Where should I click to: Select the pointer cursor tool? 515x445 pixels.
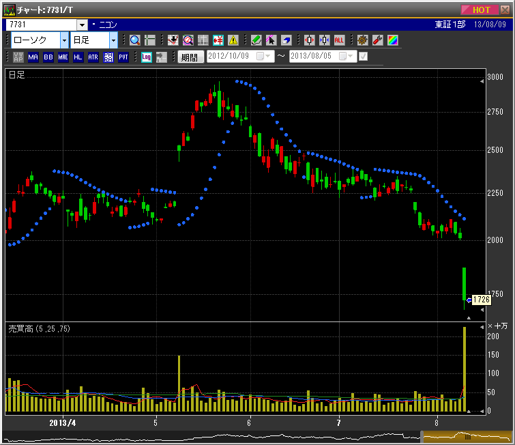coord(271,40)
